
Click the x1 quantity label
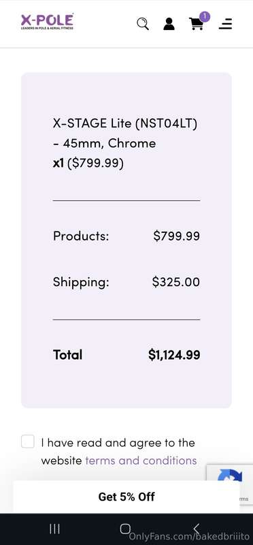click(x=58, y=163)
